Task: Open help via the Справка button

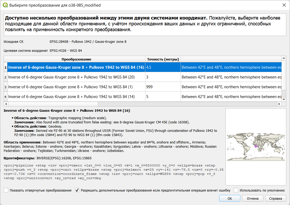Action: [275, 198]
